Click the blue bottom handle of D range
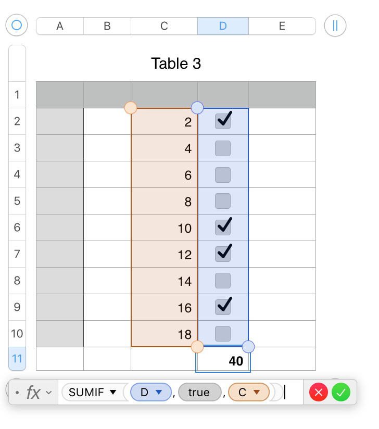379x429 pixels. pos(248,346)
